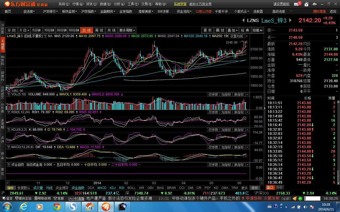Open help icon beside 资金趋势 label

(x=8, y=165)
